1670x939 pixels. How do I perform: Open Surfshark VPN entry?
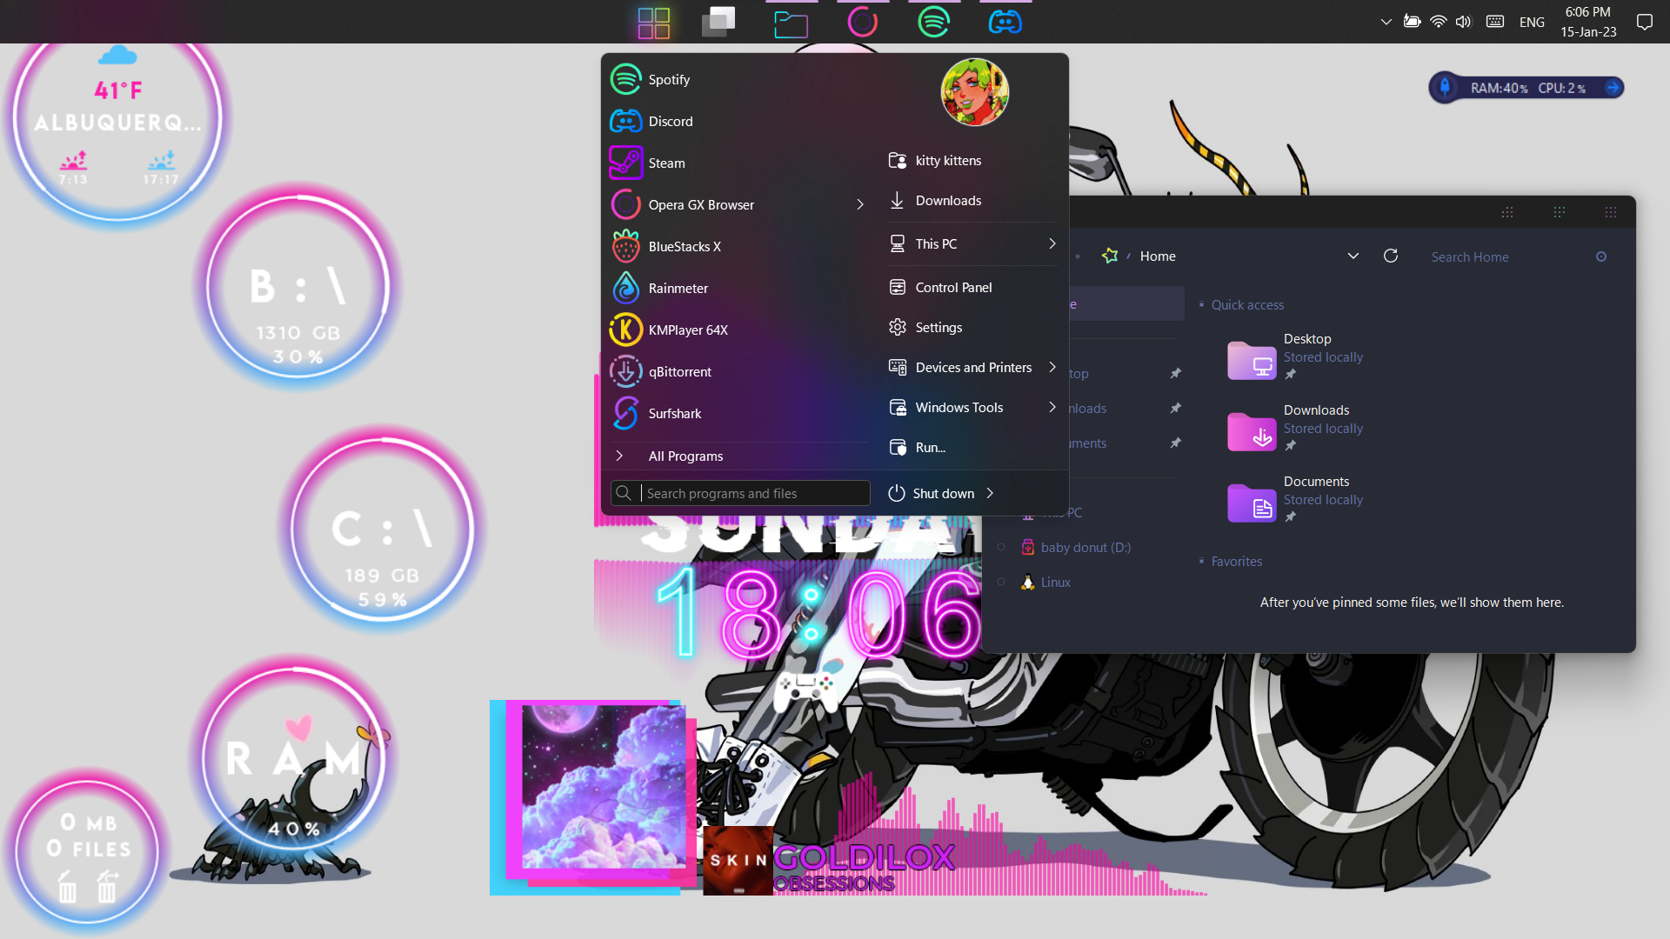(738, 413)
